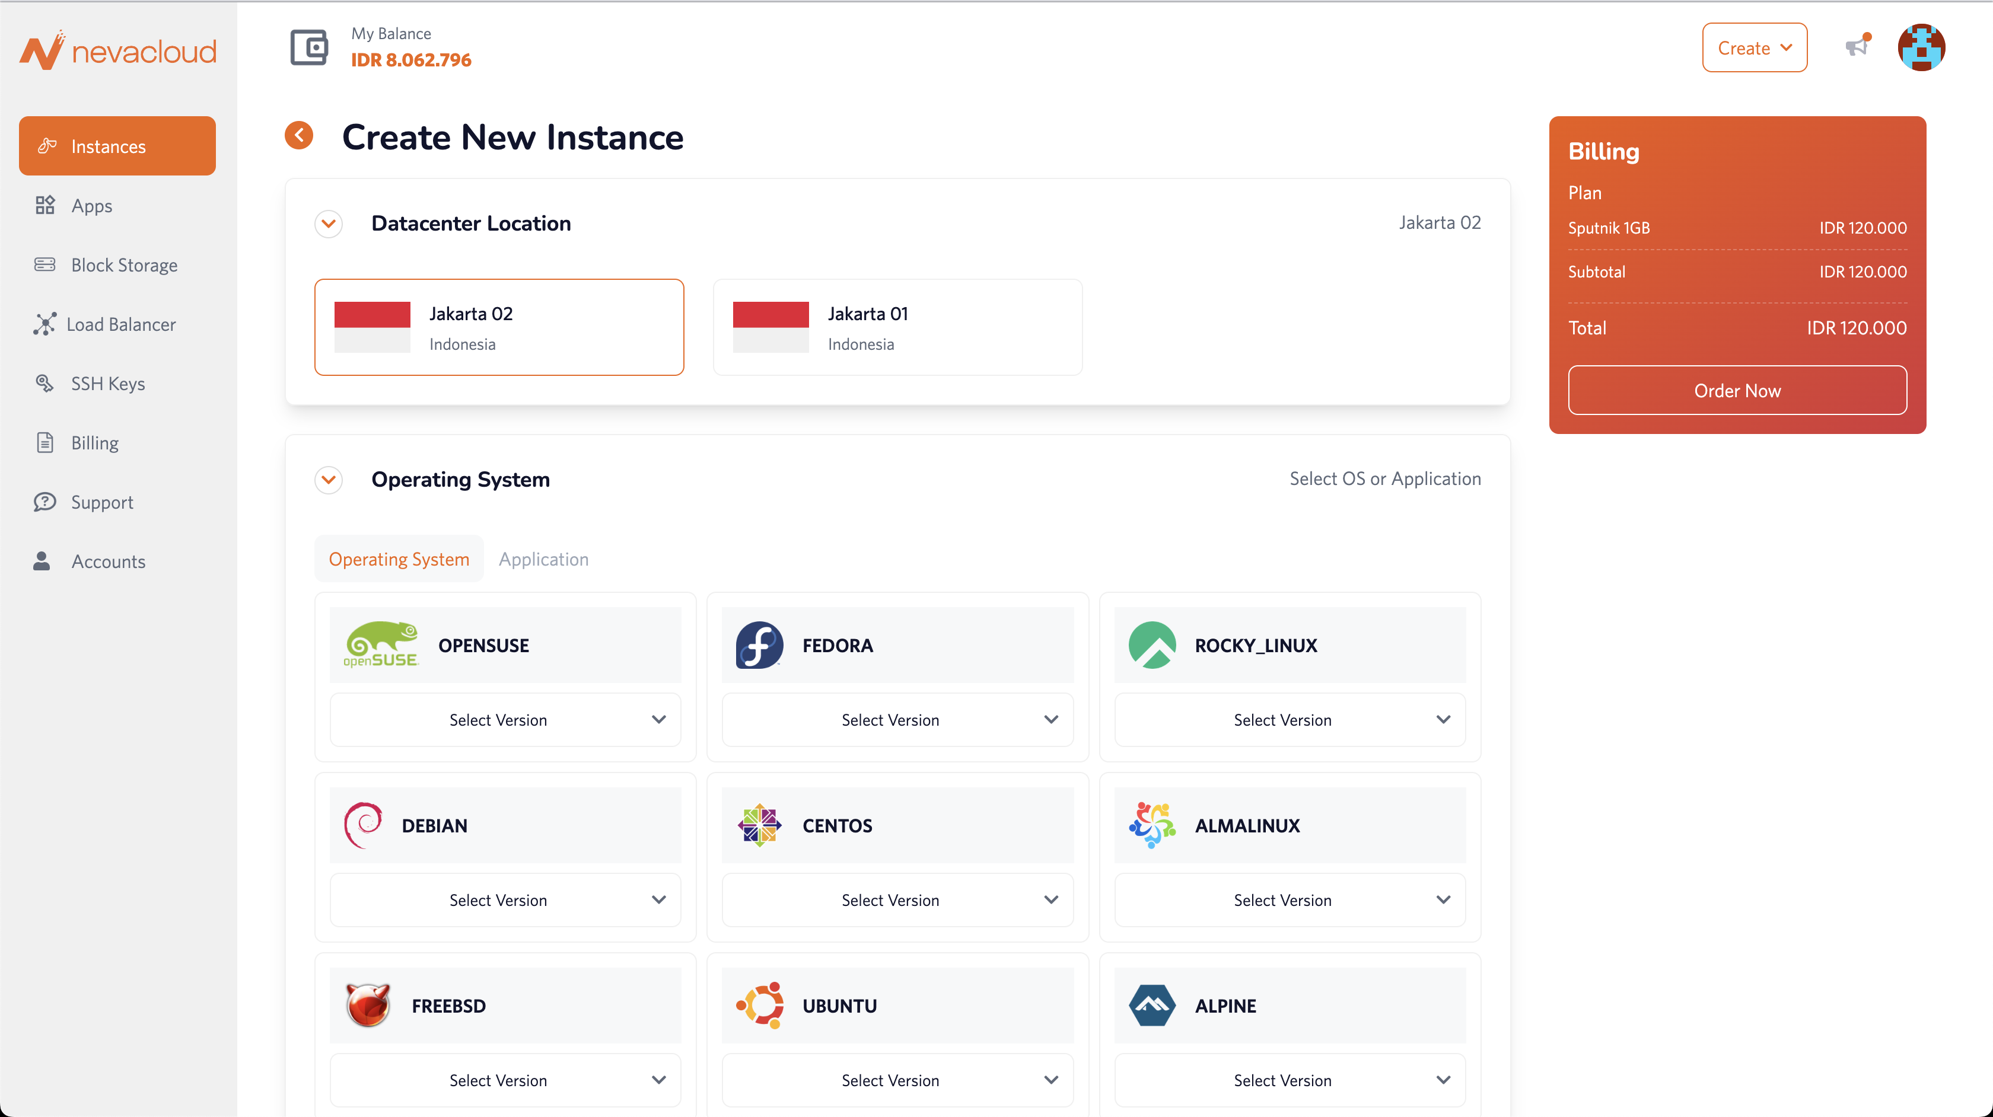The width and height of the screenshot is (1993, 1117).
Task: Open FEDORA Select Version dropdown
Action: 897,719
